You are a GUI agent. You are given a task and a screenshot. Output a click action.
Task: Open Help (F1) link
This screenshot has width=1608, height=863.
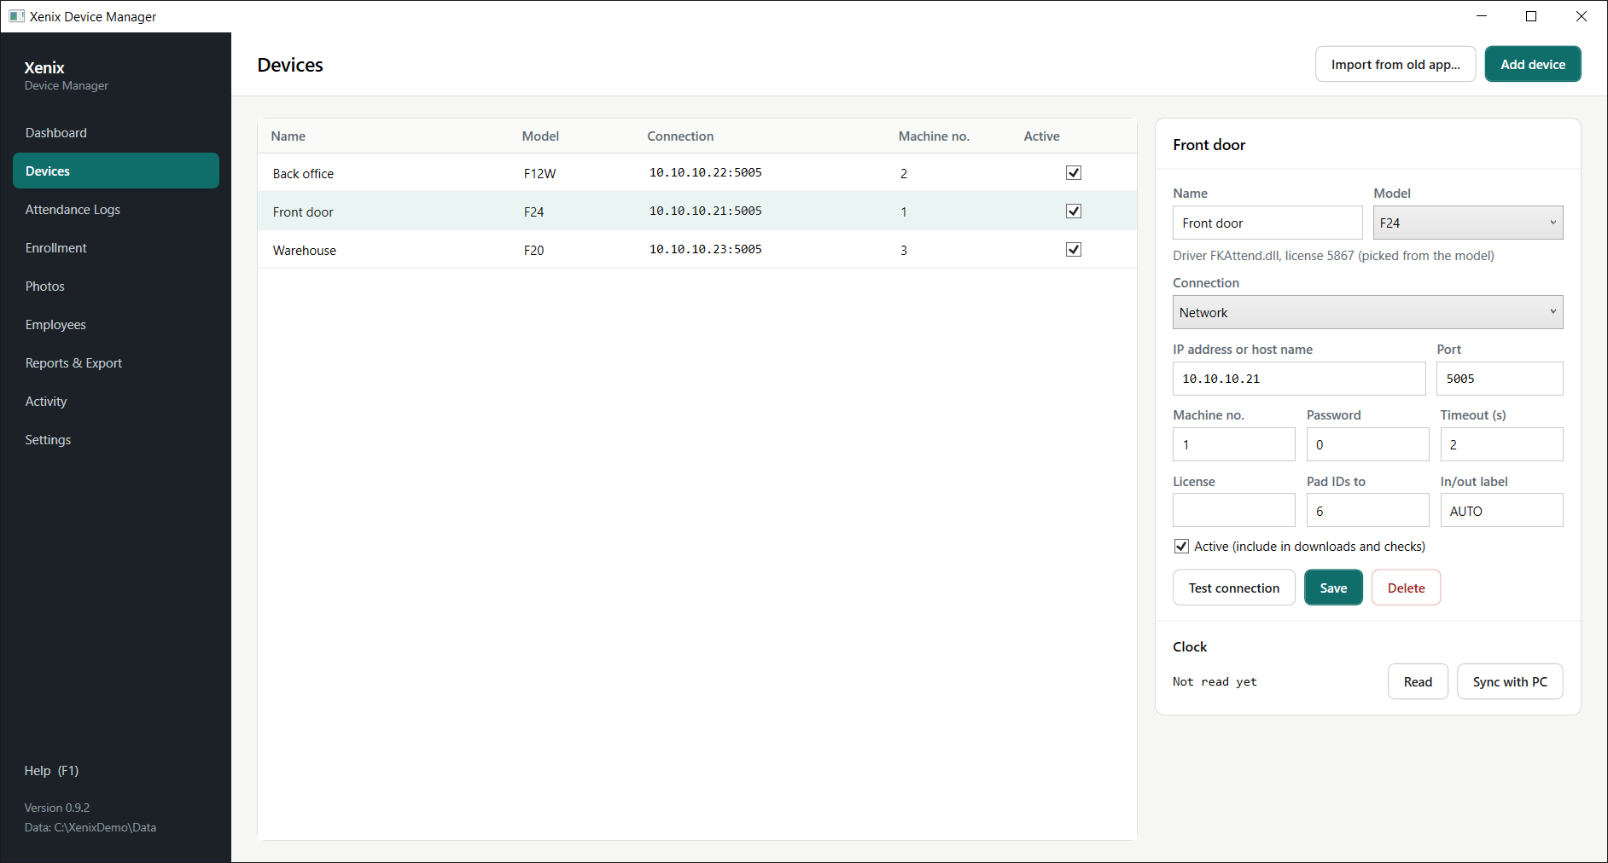(x=51, y=770)
